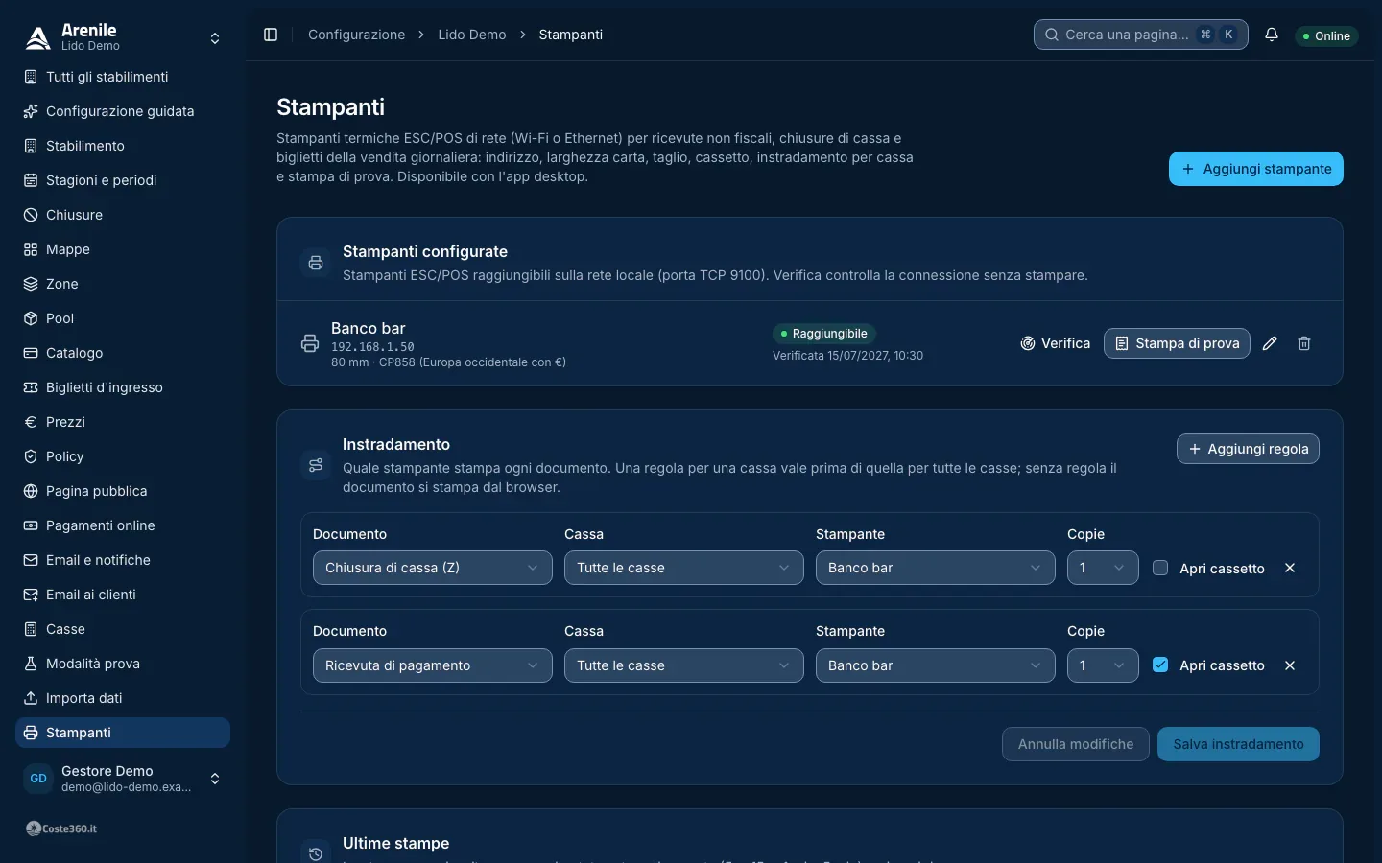
Task: Go to Stabilimento page
Action: click(x=123, y=146)
